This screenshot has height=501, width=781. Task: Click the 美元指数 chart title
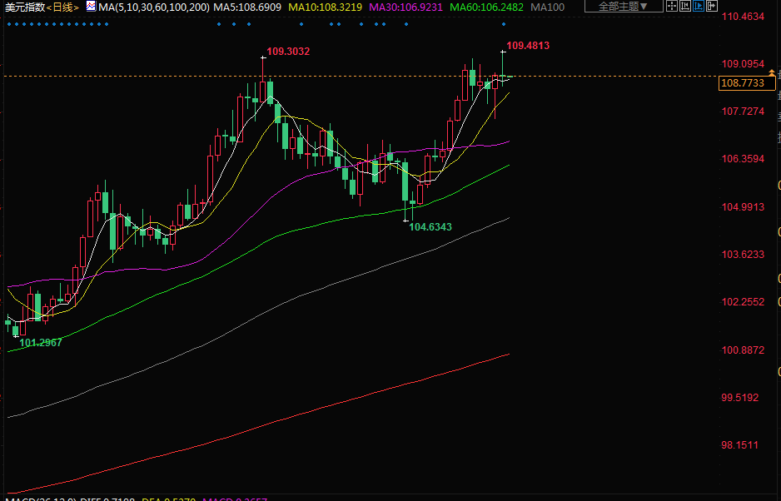coord(23,7)
